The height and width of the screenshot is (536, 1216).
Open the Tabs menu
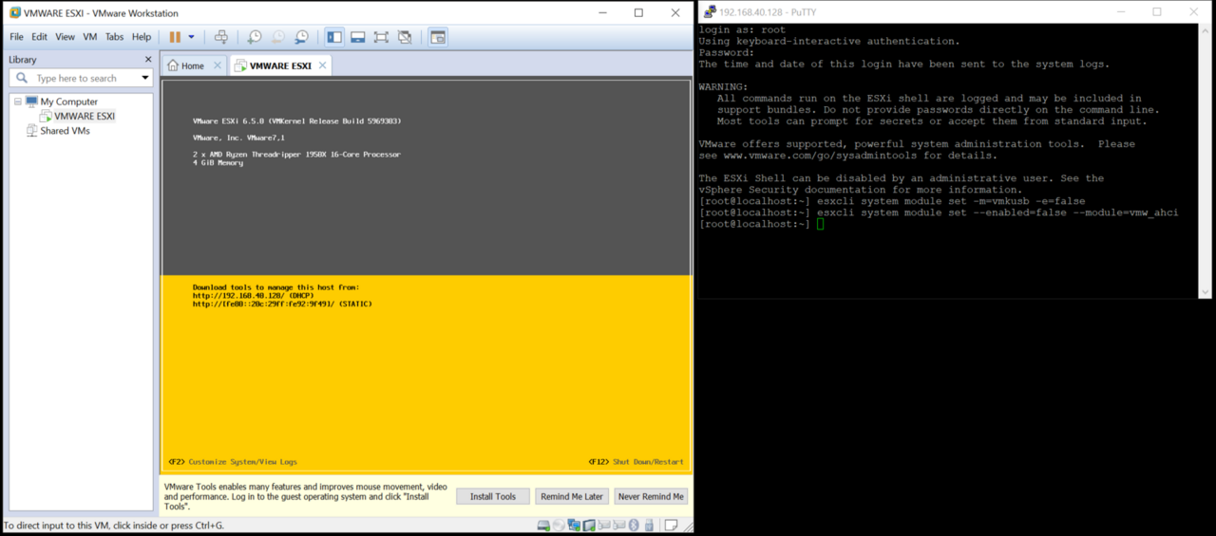(114, 37)
